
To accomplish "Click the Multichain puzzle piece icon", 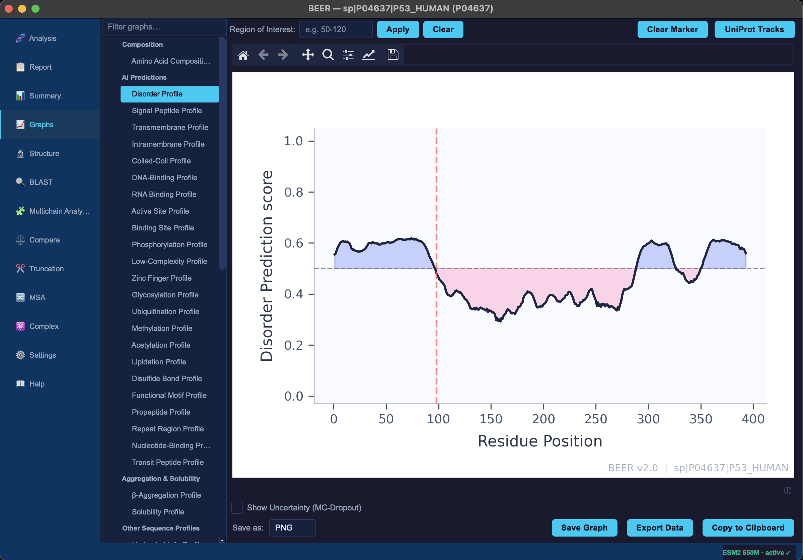I will point(20,211).
